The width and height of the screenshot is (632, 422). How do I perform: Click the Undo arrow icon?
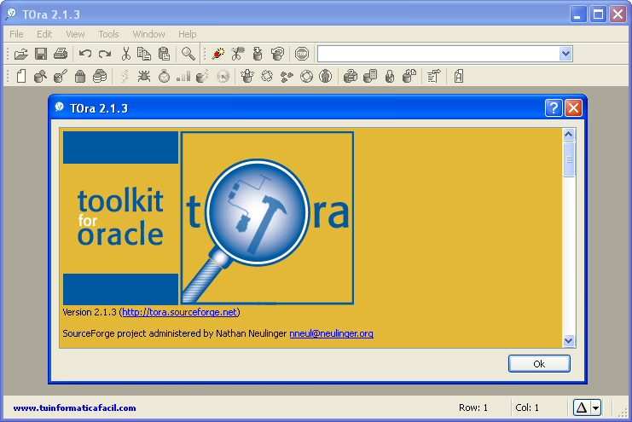(85, 54)
